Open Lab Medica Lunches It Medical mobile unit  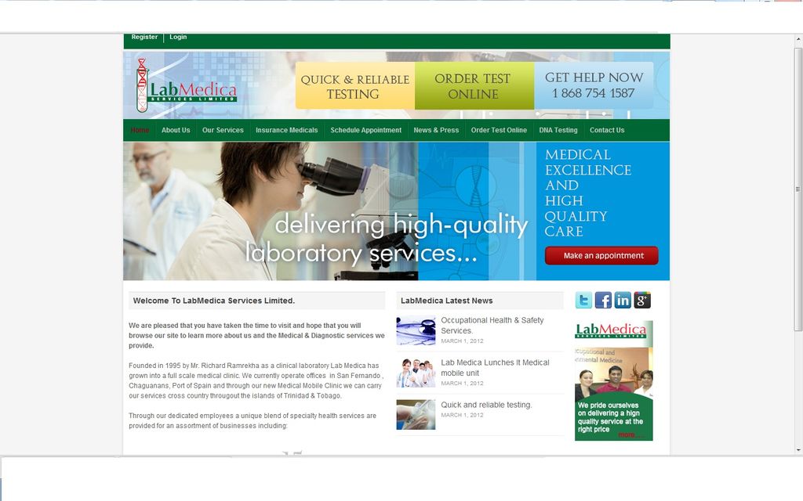495,368
